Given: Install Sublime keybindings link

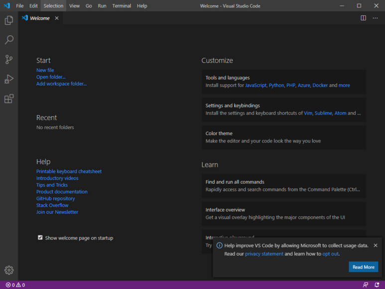Looking at the screenshot, I should coord(323,113).
